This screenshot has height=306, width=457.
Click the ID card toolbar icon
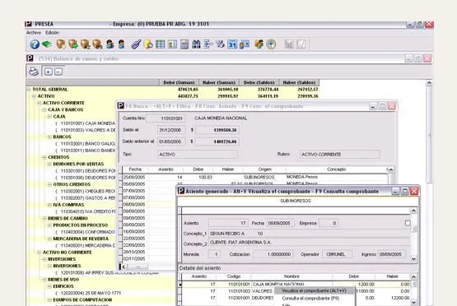172,44
